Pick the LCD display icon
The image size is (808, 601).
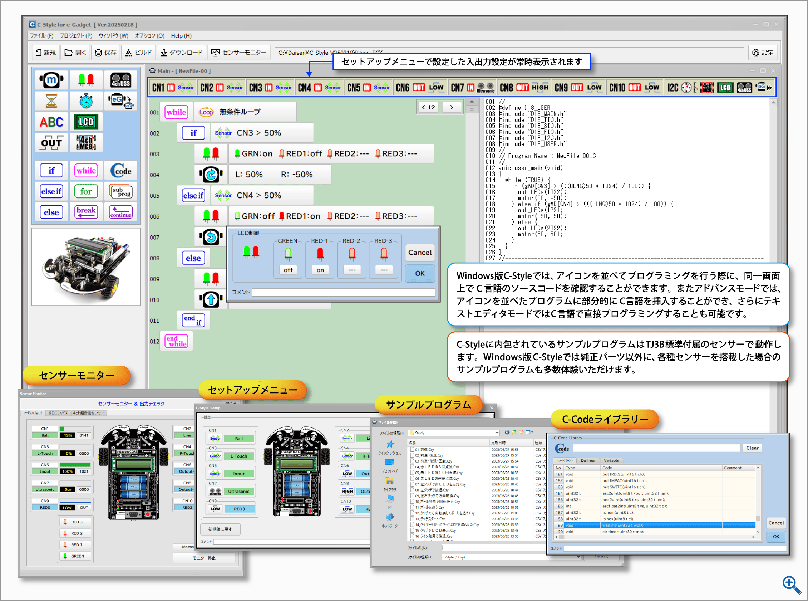[86, 122]
